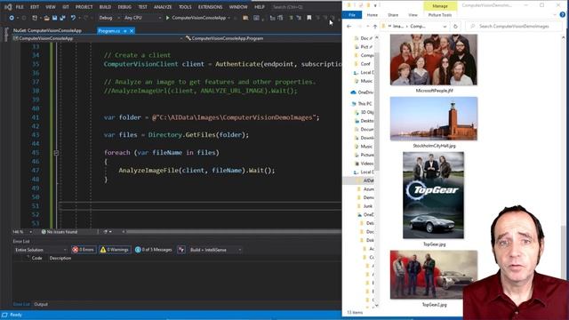Open the DEBUG menu
The height and width of the screenshot is (320, 569).
[x=124, y=7]
